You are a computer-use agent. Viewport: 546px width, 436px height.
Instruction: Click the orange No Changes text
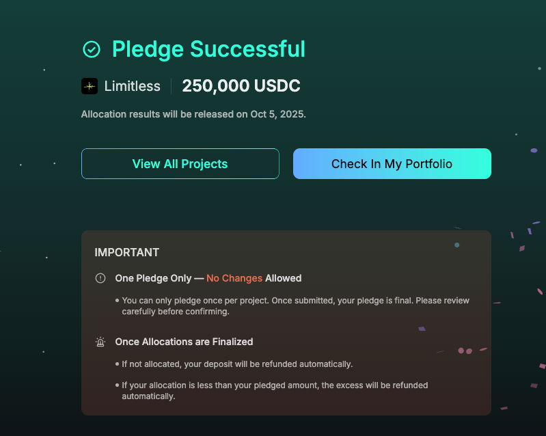pos(234,278)
